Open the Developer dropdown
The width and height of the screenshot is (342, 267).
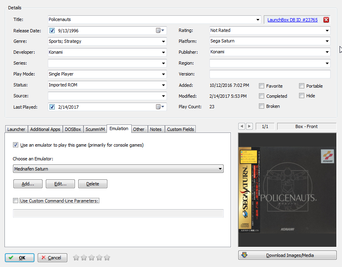(x=163, y=52)
